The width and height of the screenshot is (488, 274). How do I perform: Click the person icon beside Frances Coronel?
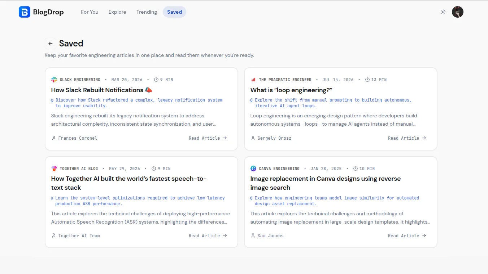click(x=54, y=138)
